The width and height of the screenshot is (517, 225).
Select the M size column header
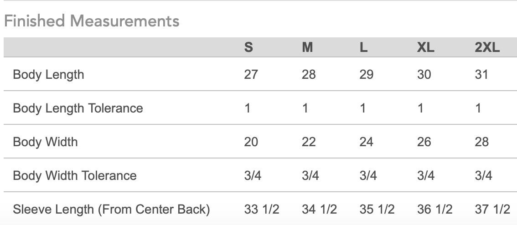tap(307, 47)
